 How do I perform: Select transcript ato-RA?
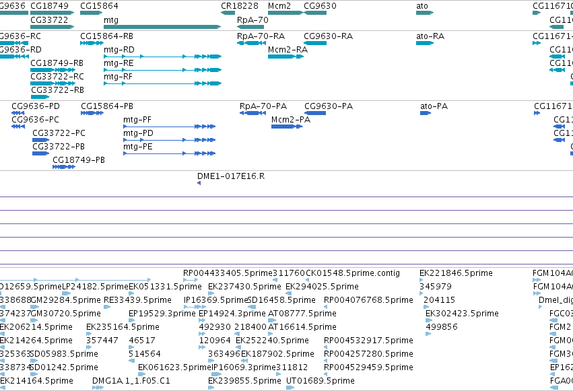click(425, 43)
